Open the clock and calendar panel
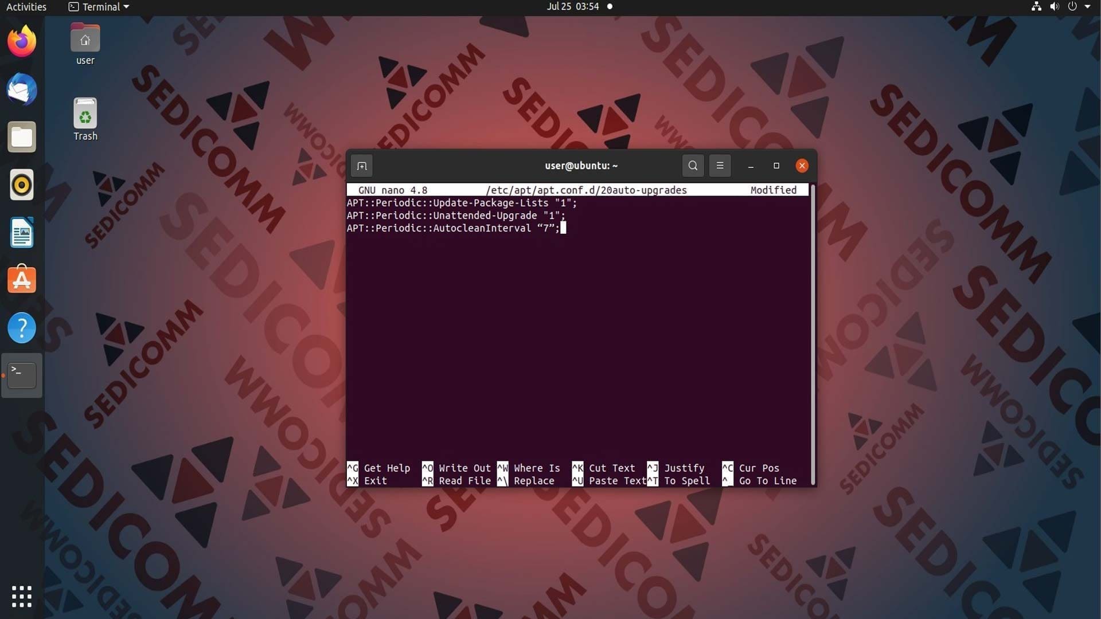The height and width of the screenshot is (619, 1101). click(579, 7)
